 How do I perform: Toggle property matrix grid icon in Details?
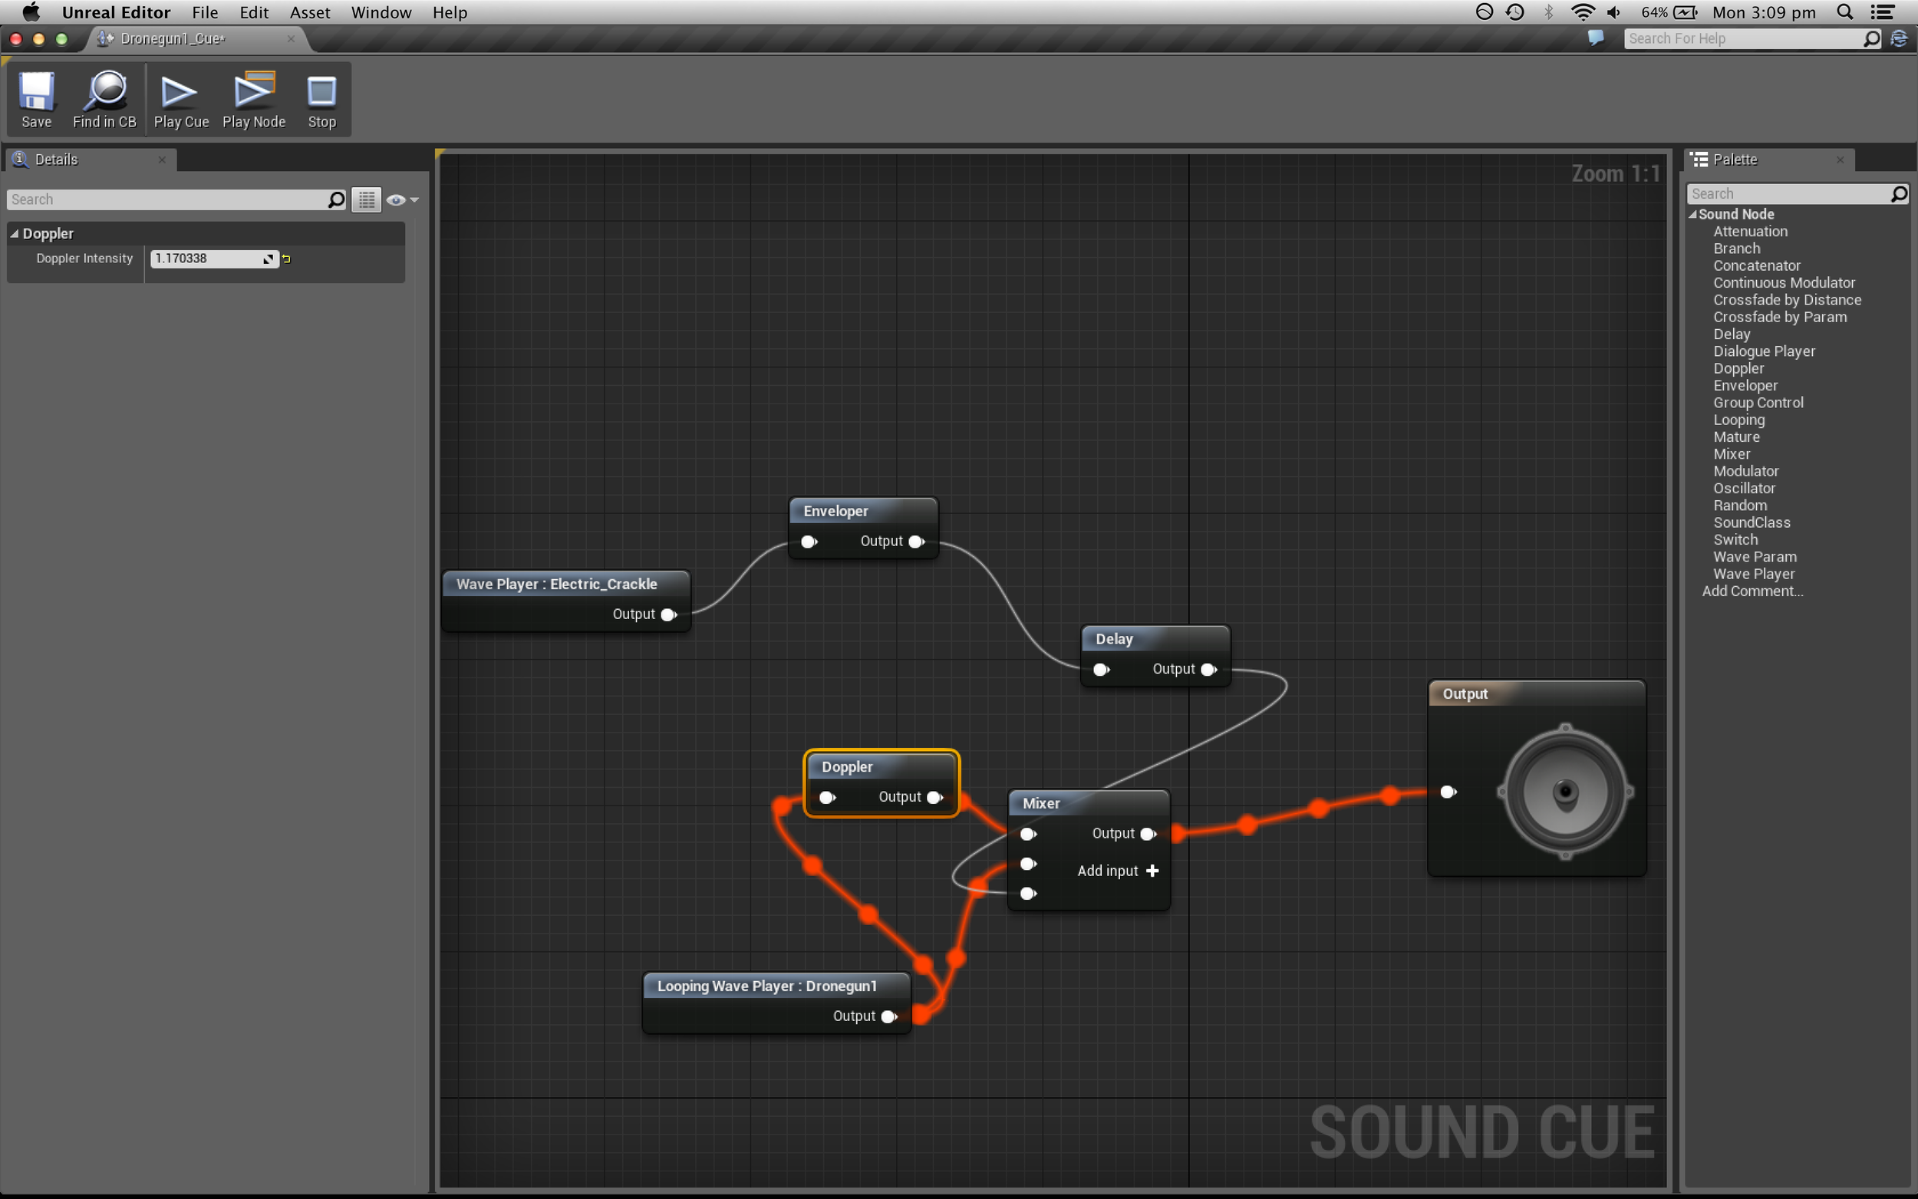pos(366,199)
